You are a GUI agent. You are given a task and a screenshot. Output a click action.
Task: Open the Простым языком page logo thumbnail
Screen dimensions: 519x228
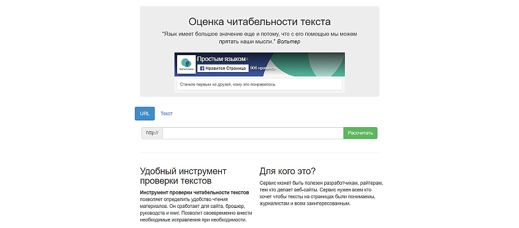point(186,64)
